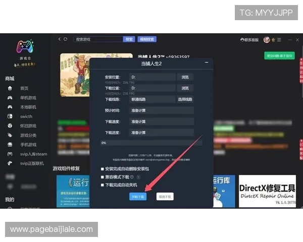The width and height of the screenshot is (303, 242).
Task: Click the svip入库steam controller icon
Action: coord(10,154)
